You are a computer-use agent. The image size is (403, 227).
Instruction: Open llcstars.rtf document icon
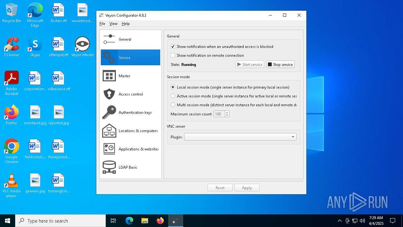pos(59,13)
